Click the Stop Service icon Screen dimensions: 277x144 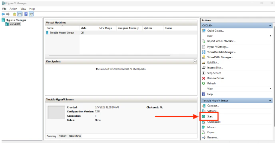(203, 73)
